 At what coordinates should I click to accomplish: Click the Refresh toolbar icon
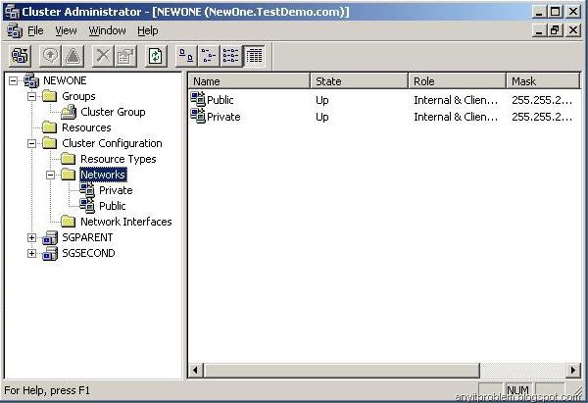pyautogui.click(x=156, y=56)
